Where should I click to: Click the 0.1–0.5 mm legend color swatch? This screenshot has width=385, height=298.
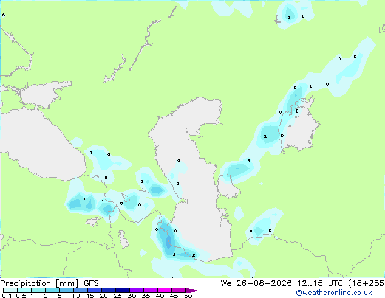[x=10, y=290]
